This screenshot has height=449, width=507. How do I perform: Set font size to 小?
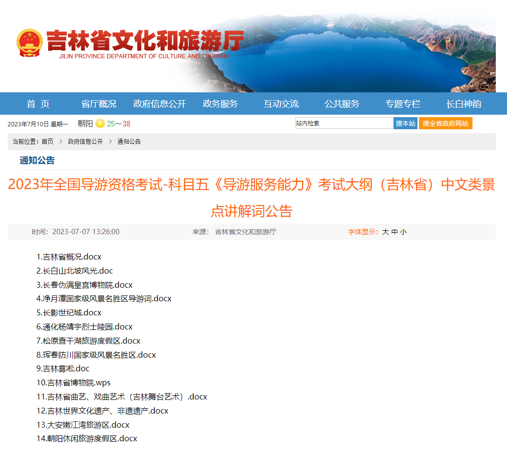click(403, 232)
